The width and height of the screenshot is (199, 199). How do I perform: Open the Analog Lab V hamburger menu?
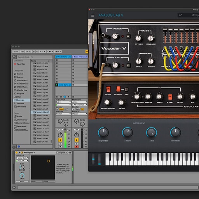click(93, 15)
